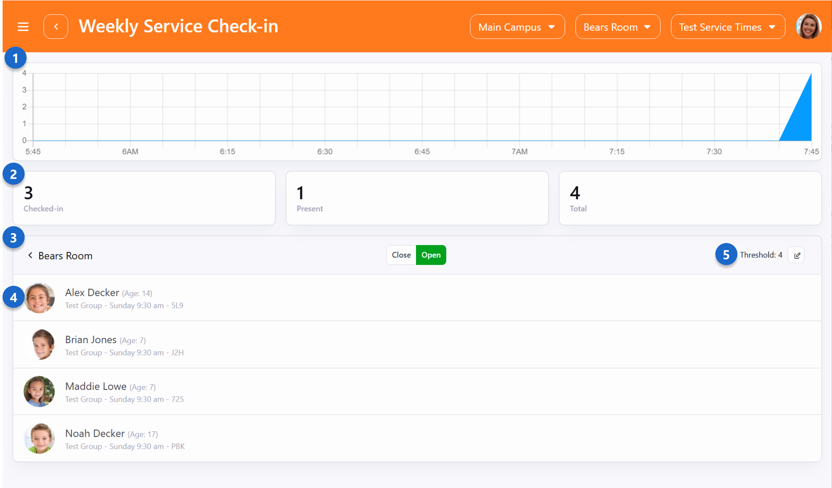Expand the Test Service Times dropdown
832x488 pixels.
coord(728,27)
